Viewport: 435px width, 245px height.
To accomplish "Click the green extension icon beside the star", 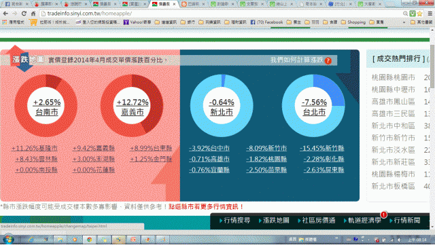I will 413,14.
